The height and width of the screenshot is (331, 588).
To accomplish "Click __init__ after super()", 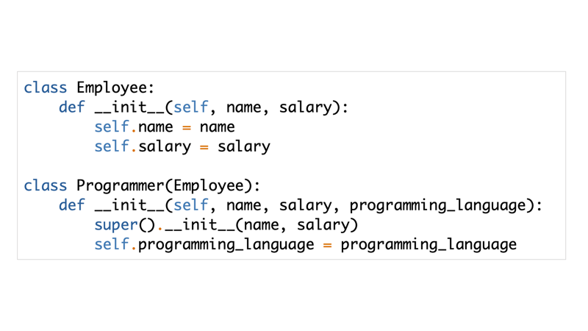I will [200, 225].
